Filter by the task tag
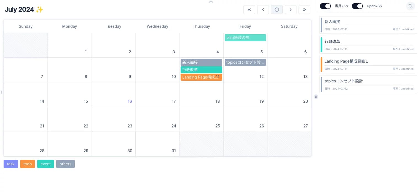The height and width of the screenshot is (192, 418). [x=11, y=164]
